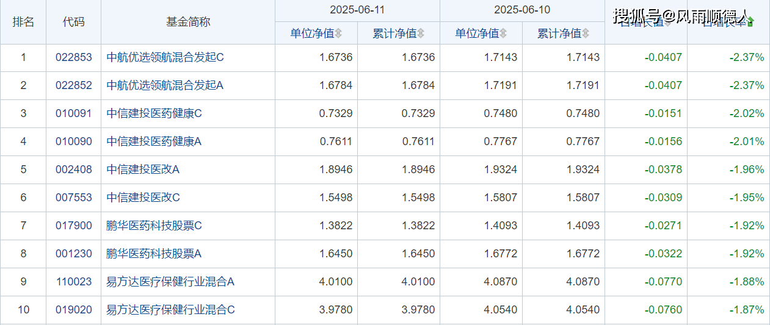Click the 基金简称 column header

[188, 22]
